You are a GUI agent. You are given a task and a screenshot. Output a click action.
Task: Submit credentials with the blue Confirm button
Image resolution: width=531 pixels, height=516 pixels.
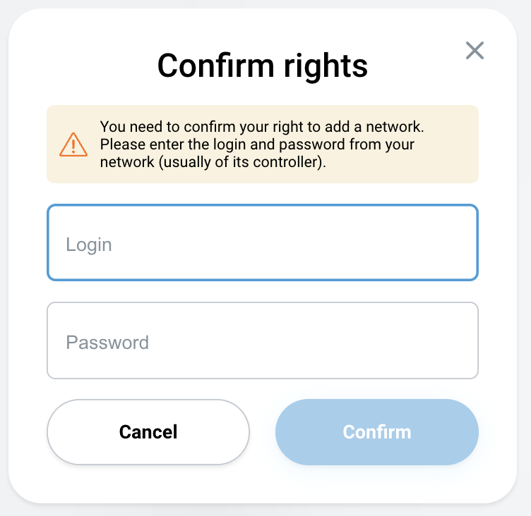376,432
